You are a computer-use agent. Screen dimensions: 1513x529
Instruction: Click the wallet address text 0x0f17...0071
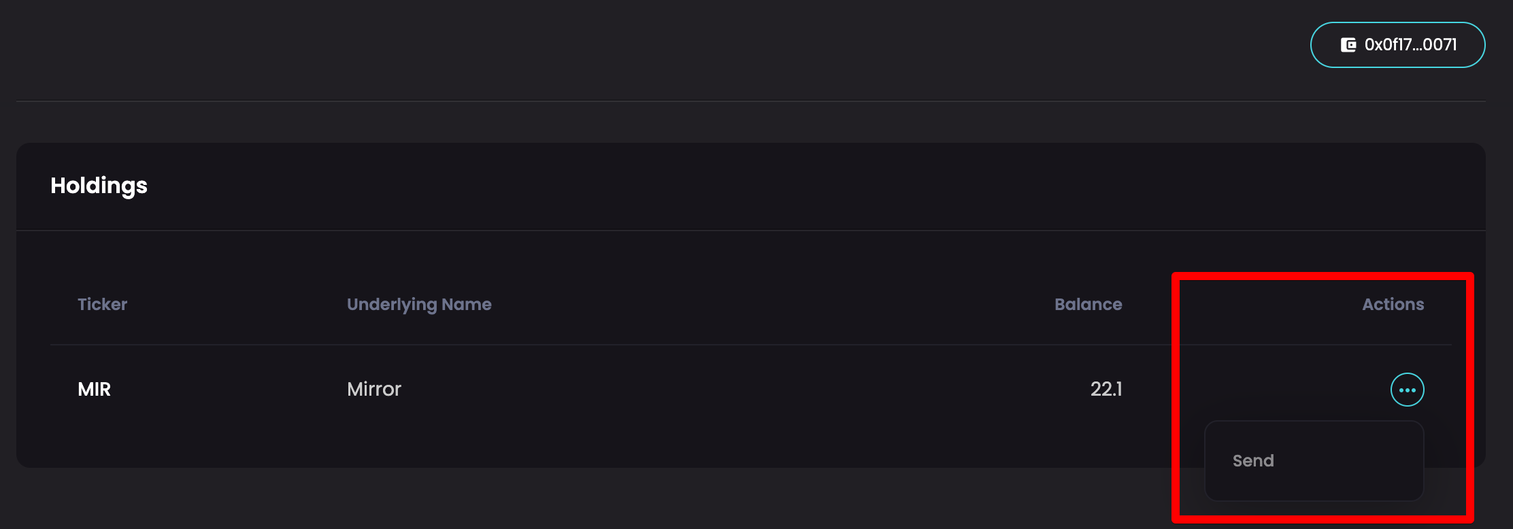click(x=1411, y=45)
